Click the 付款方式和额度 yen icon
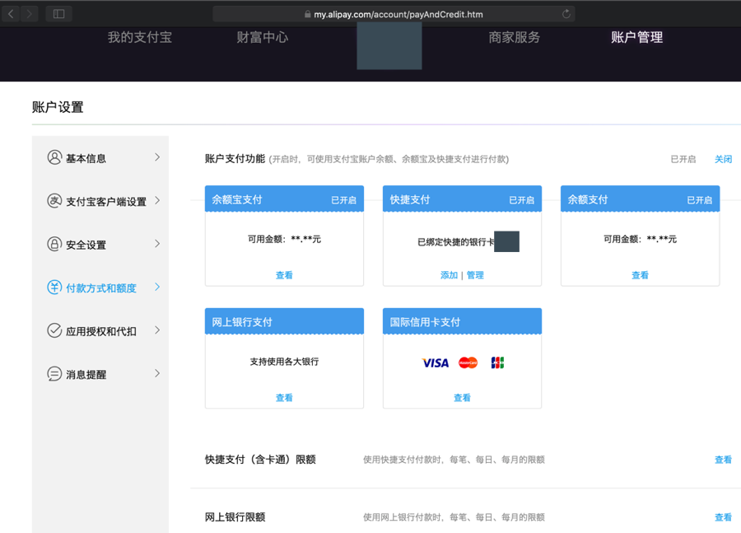This screenshot has height=533, width=741. [x=54, y=288]
